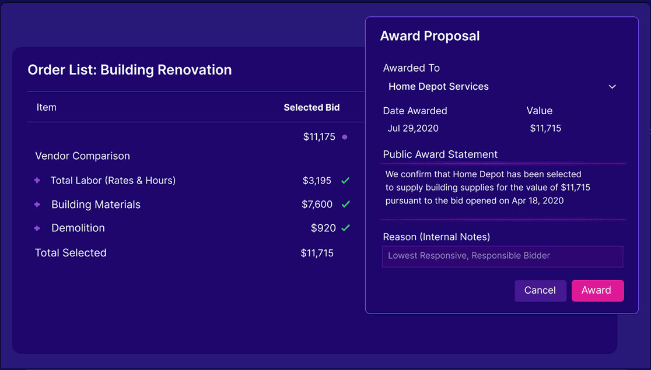Uncheck the Demolition $920 selection mark
Screen dimensions: 651x370
pos(344,228)
